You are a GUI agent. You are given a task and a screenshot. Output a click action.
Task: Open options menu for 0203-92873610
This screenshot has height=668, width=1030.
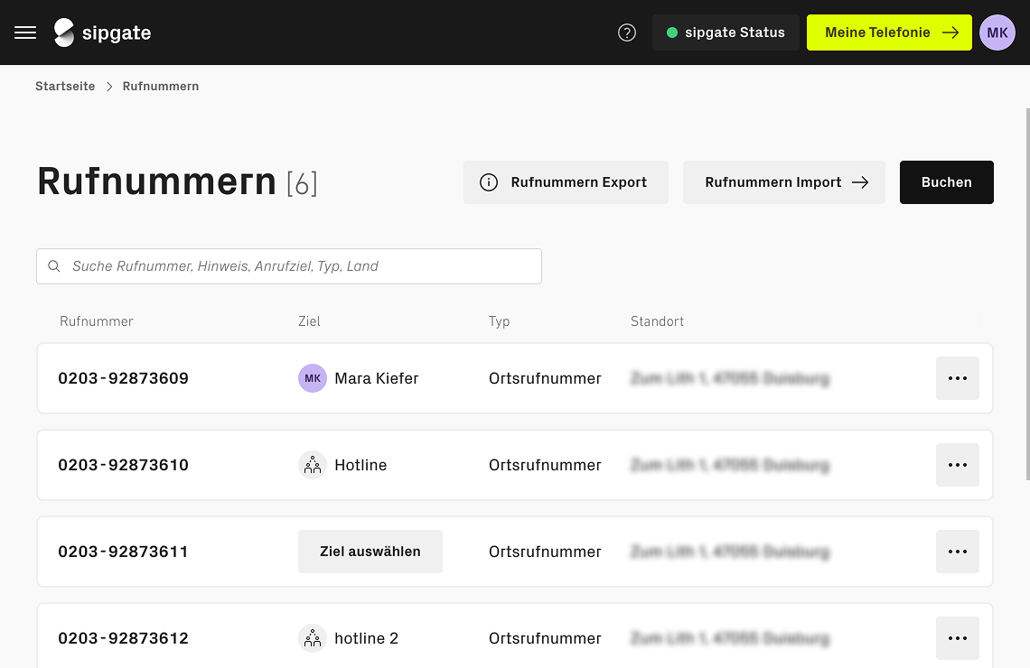pyautogui.click(x=958, y=465)
